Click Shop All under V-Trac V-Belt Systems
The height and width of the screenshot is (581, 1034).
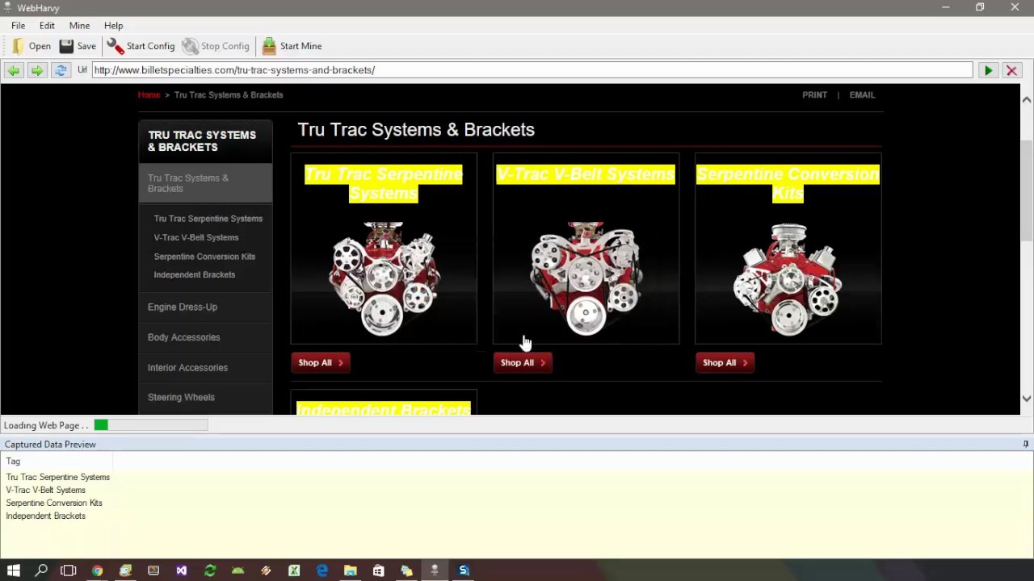point(522,363)
